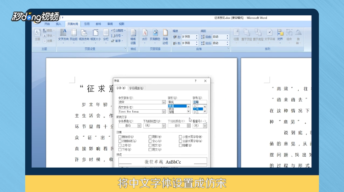
Task: Open the theme 效果 effects option
Action: (48, 41)
